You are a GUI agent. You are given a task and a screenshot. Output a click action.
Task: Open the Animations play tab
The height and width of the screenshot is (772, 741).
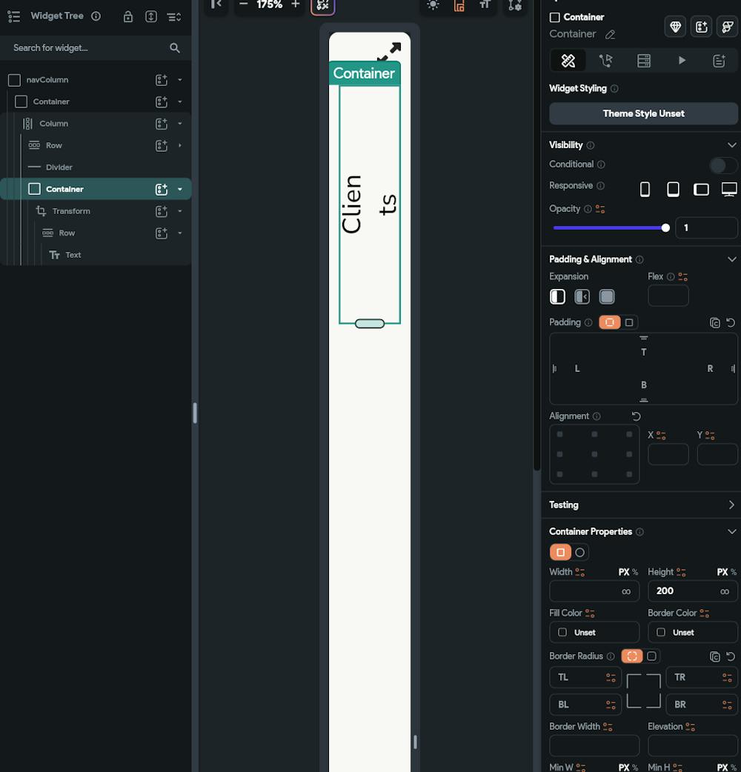click(x=682, y=61)
